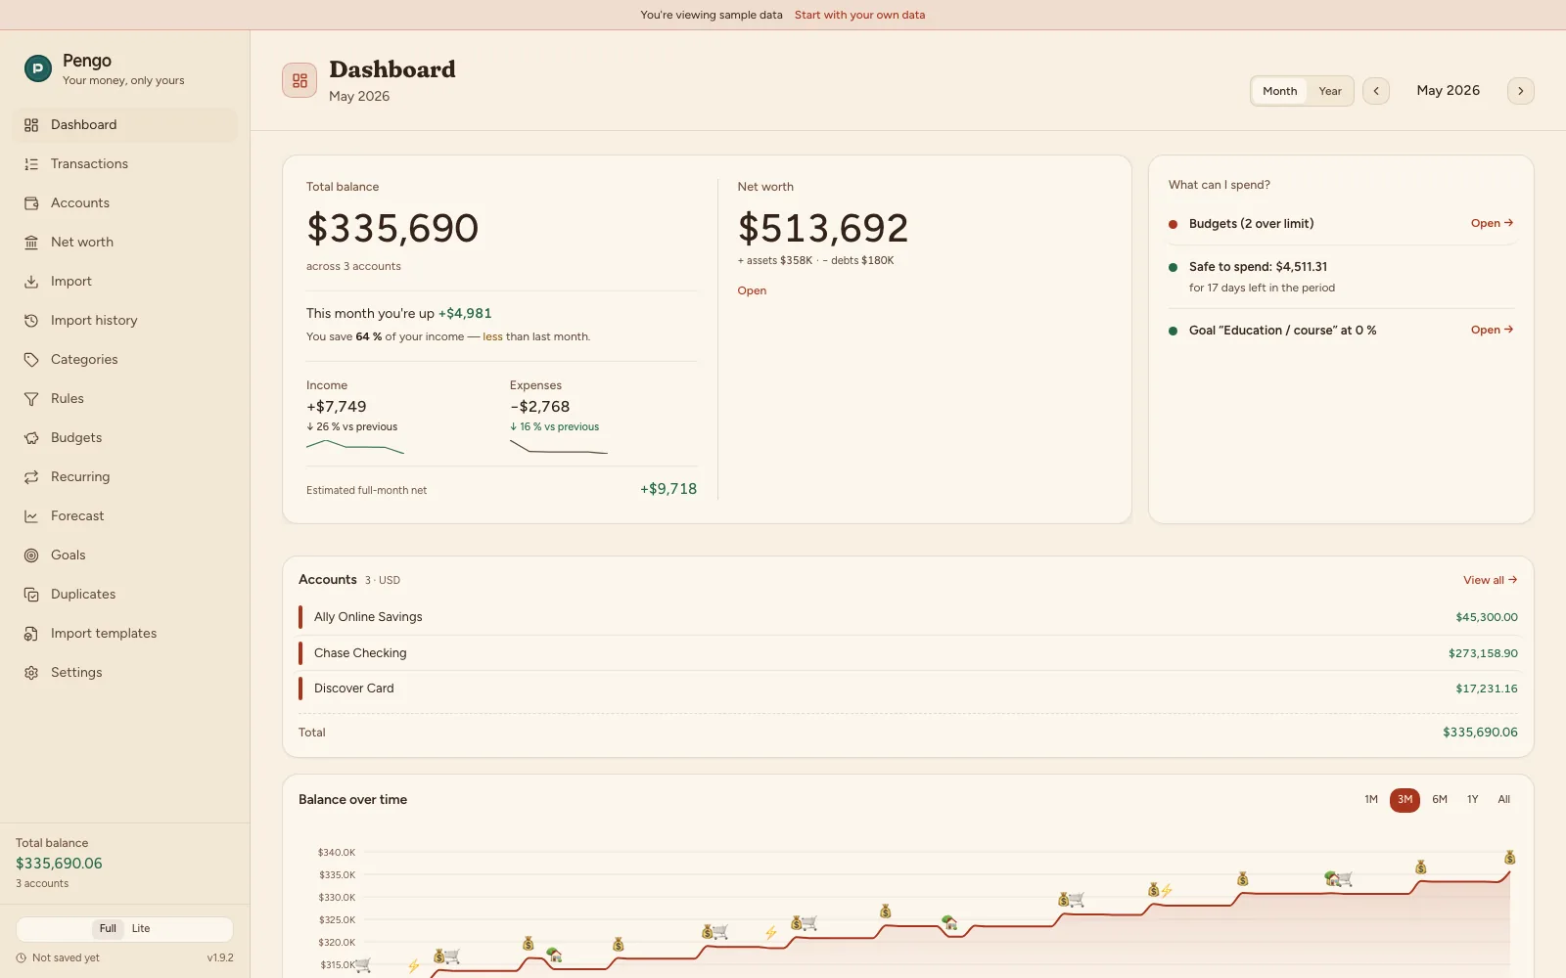Switch the period view to Year
The width and height of the screenshot is (1566, 978).
click(x=1330, y=91)
